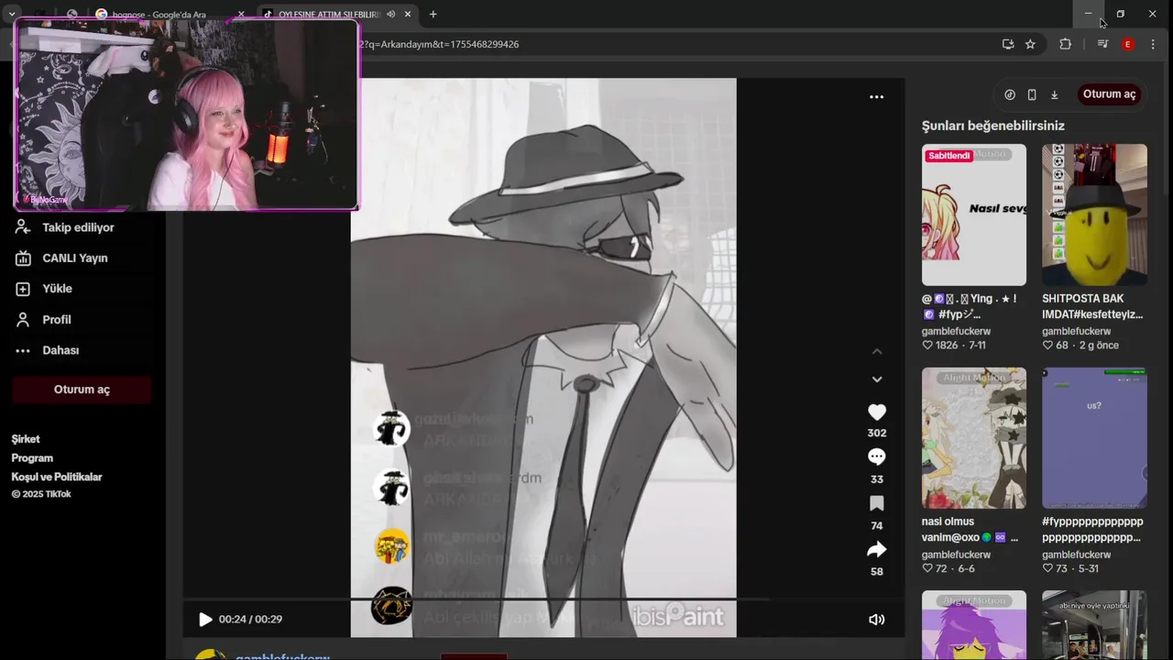This screenshot has height=660, width=1173.
Task: Open the 'SHITPOSTA BAK IMDAT#kesfetteyiz' title
Action: click(1092, 306)
